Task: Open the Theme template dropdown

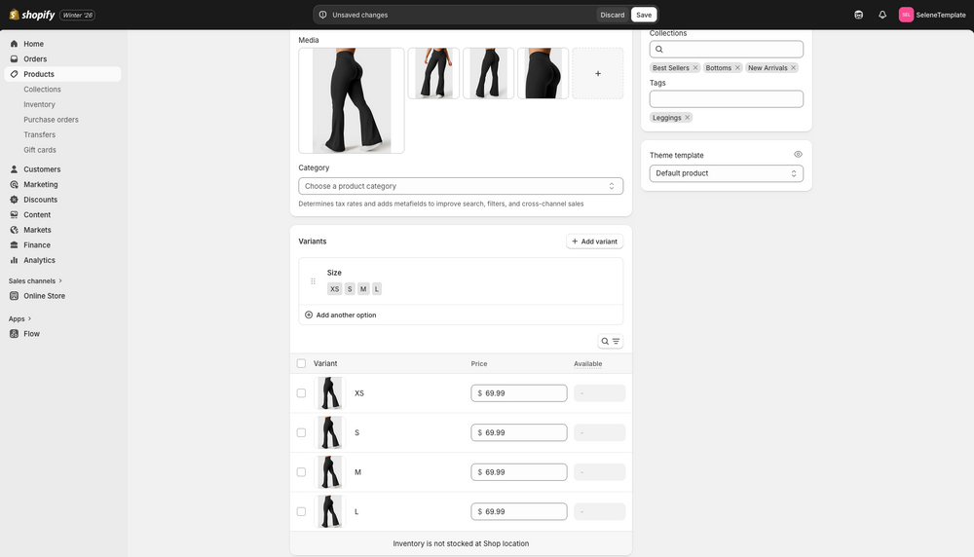Action: [726, 173]
